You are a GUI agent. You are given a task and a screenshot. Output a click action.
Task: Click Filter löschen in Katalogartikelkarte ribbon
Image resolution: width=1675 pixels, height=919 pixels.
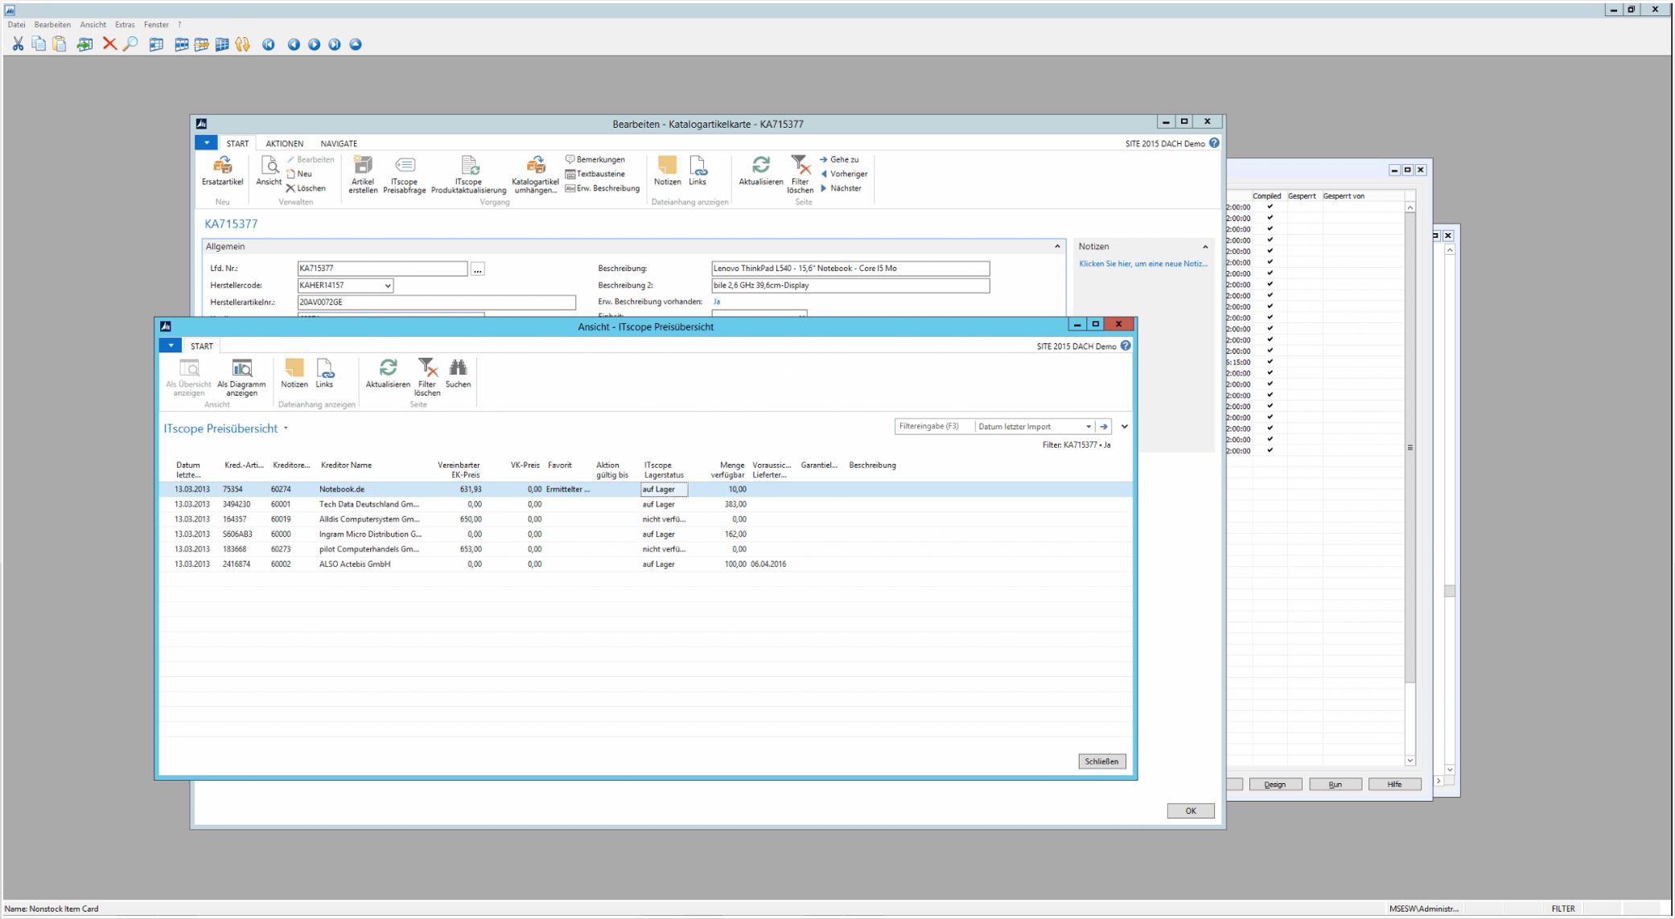tap(800, 174)
